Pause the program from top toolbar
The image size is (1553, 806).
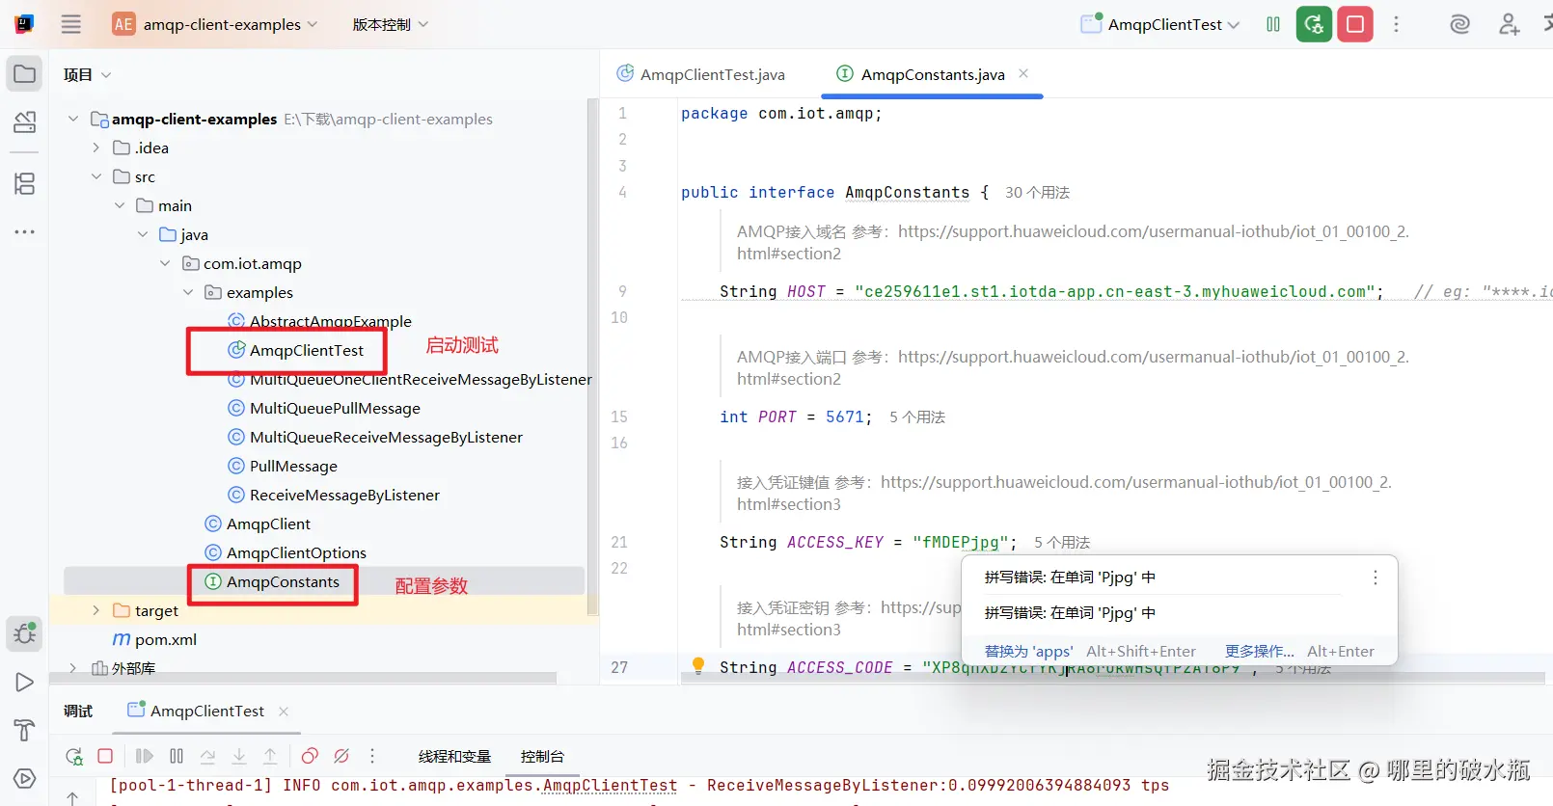[x=1273, y=24]
